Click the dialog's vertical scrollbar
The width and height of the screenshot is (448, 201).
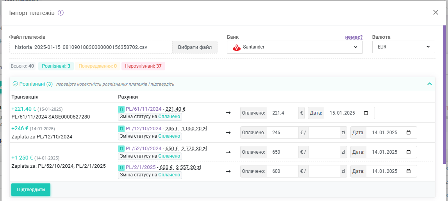point(444,94)
